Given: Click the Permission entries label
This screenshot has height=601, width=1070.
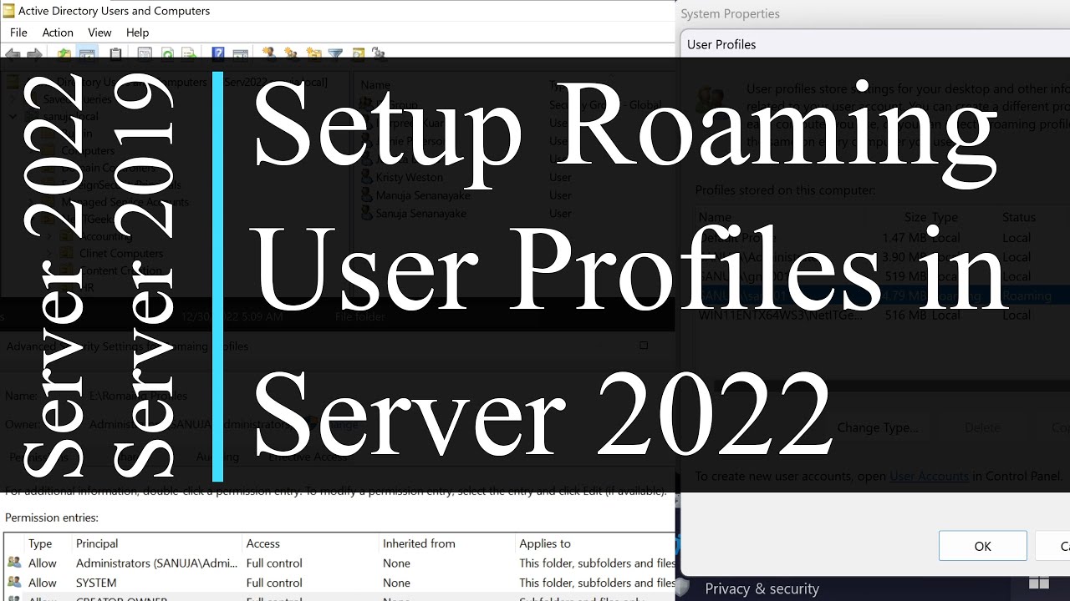Looking at the screenshot, I should pos(52,518).
